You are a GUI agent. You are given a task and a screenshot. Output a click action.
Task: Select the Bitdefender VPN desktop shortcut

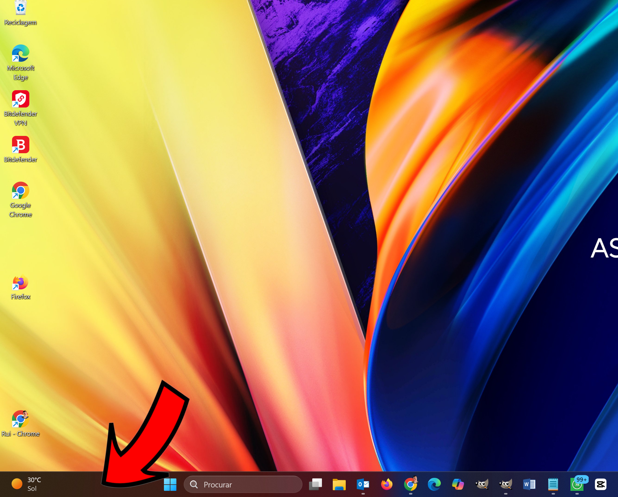click(20, 108)
